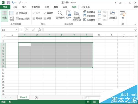The width and height of the screenshot is (138, 104).
Task: Switch to the 审阅 (Review) tab
Action: 65,7
